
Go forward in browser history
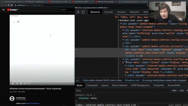(5, 5)
